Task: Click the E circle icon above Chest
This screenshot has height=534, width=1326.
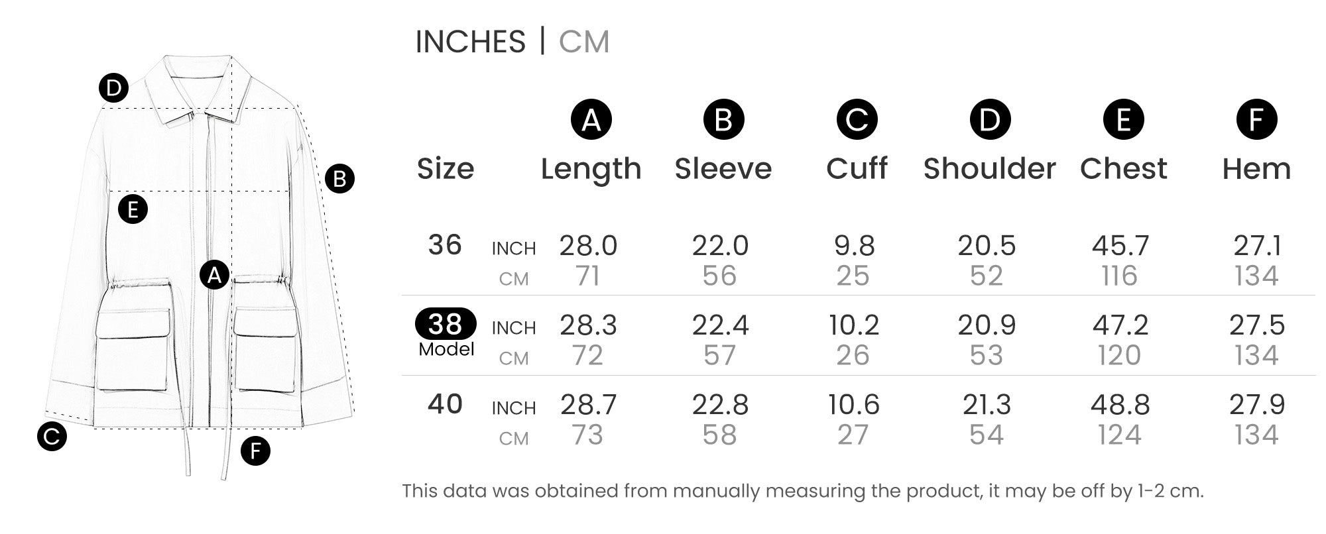Action: click(x=1123, y=120)
